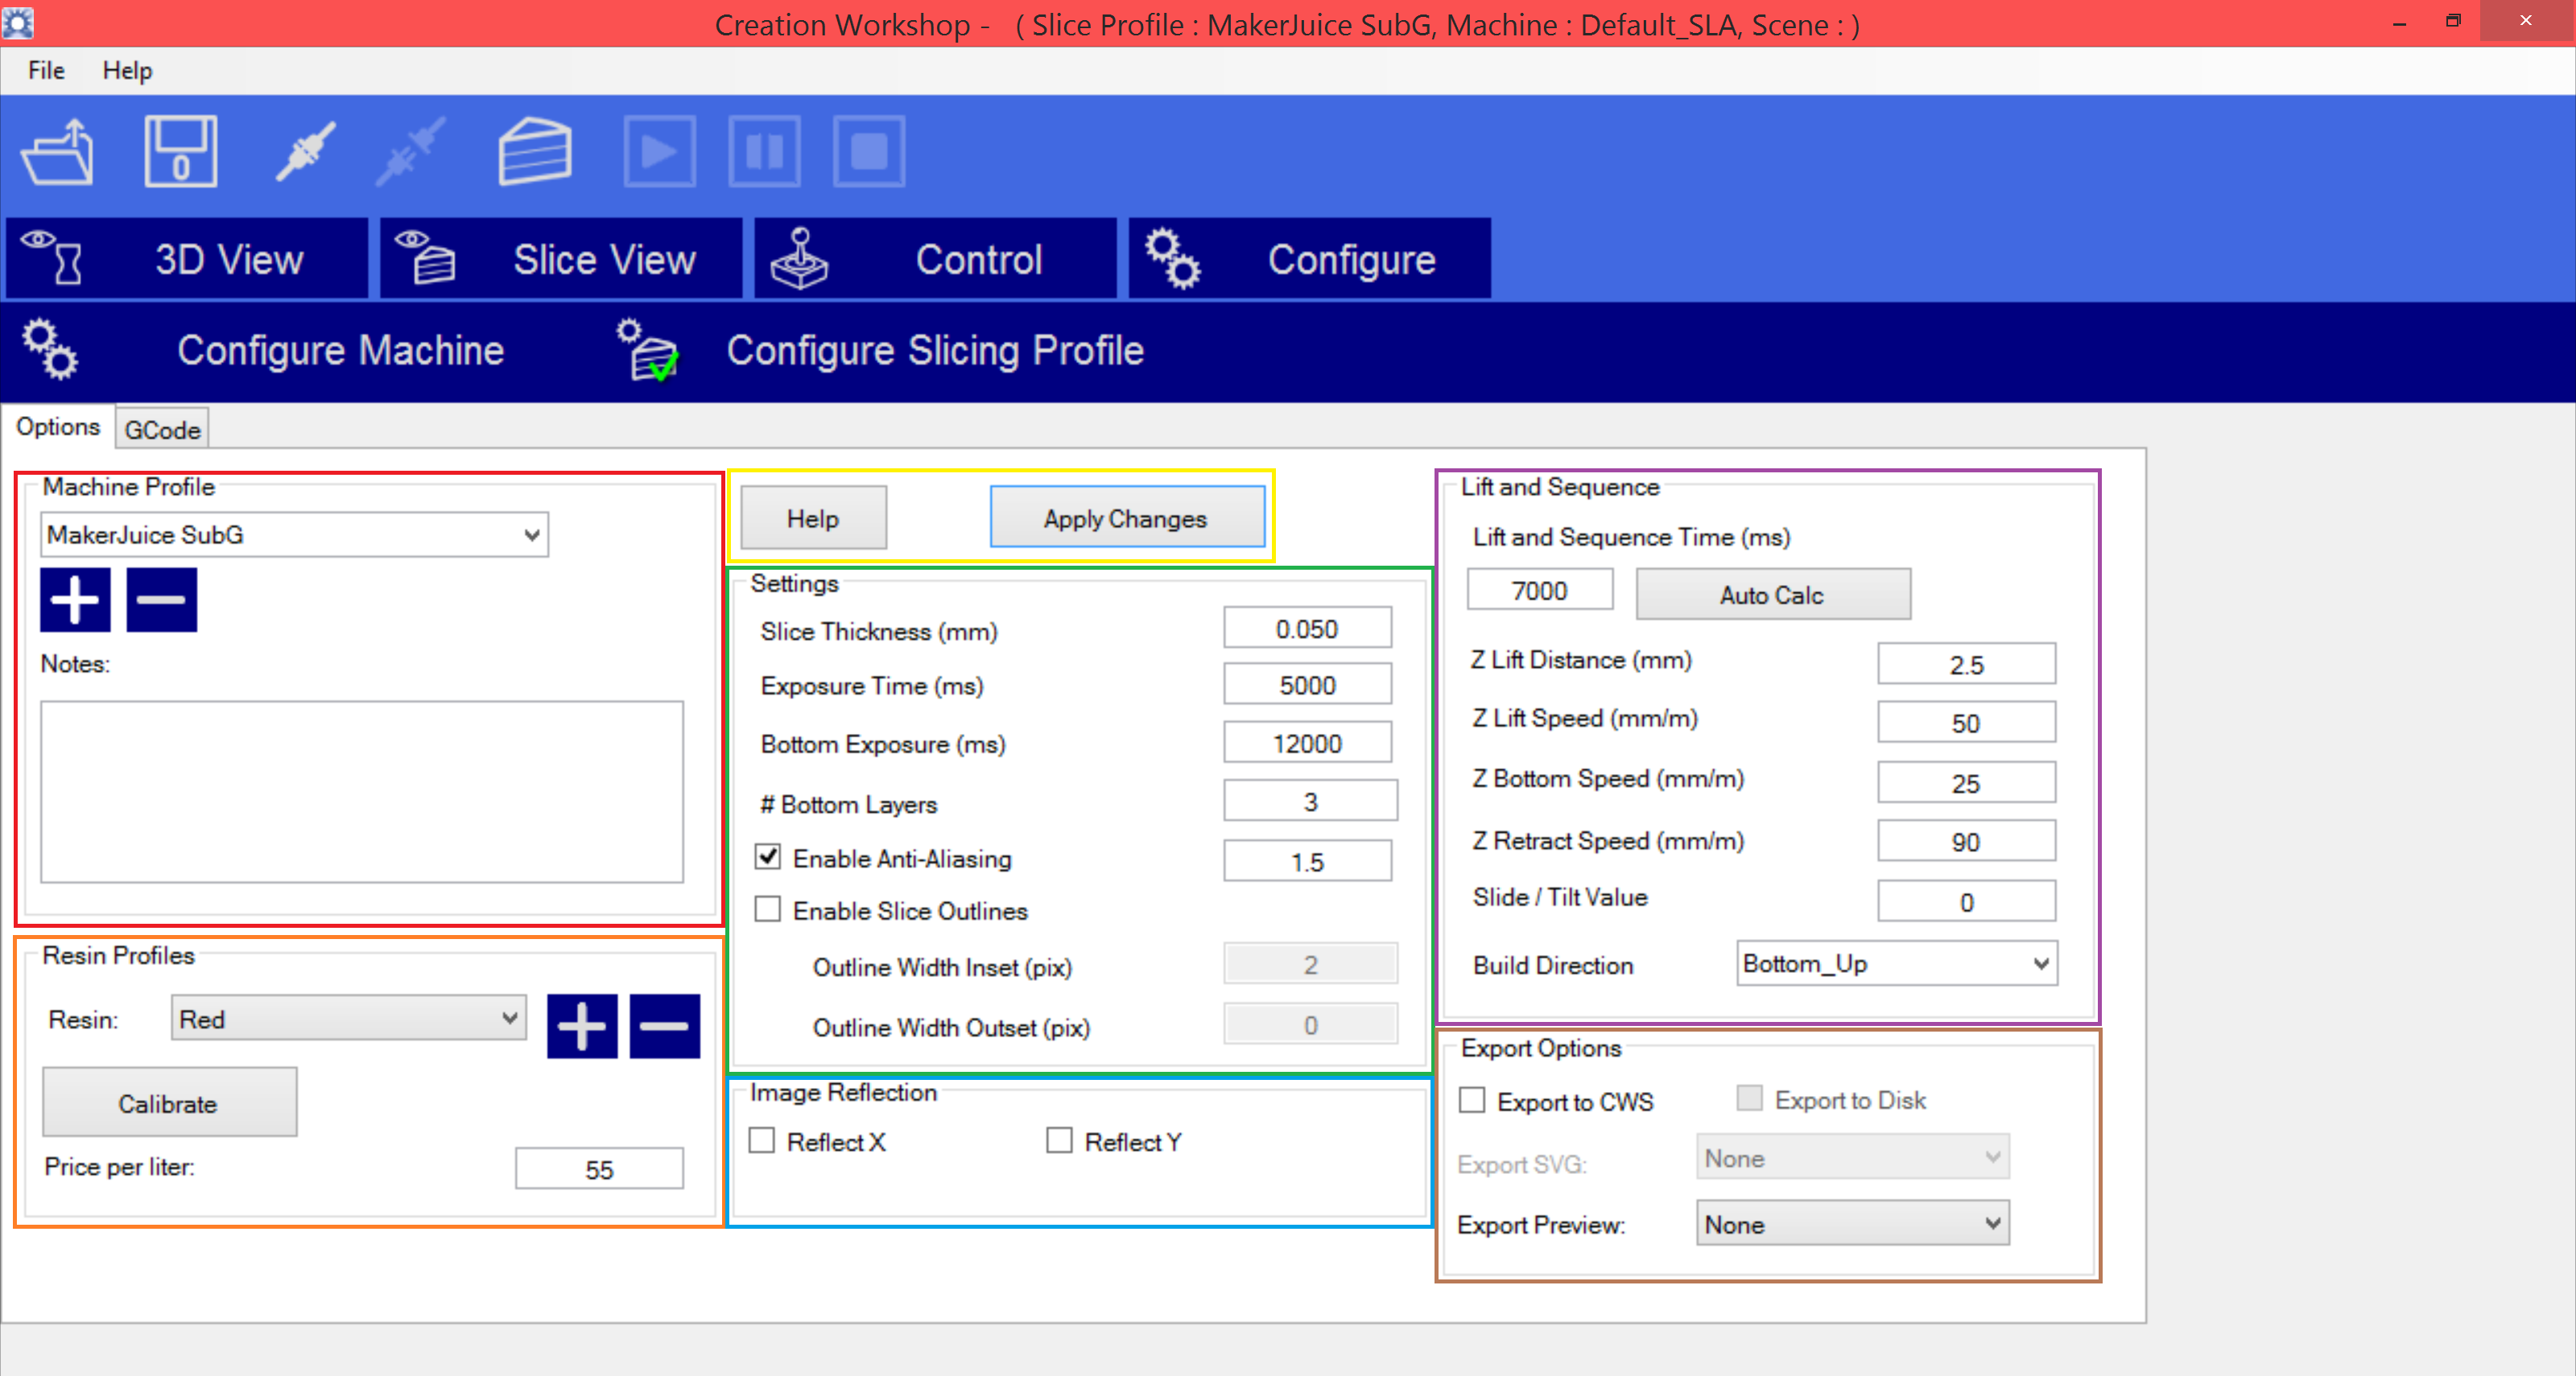Start the print with the play icon
2576x1376 pixels.
coord(660,152)
